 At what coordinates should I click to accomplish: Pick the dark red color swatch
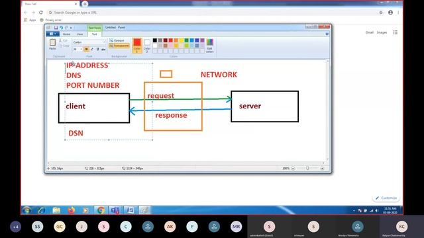coord(165,40)
